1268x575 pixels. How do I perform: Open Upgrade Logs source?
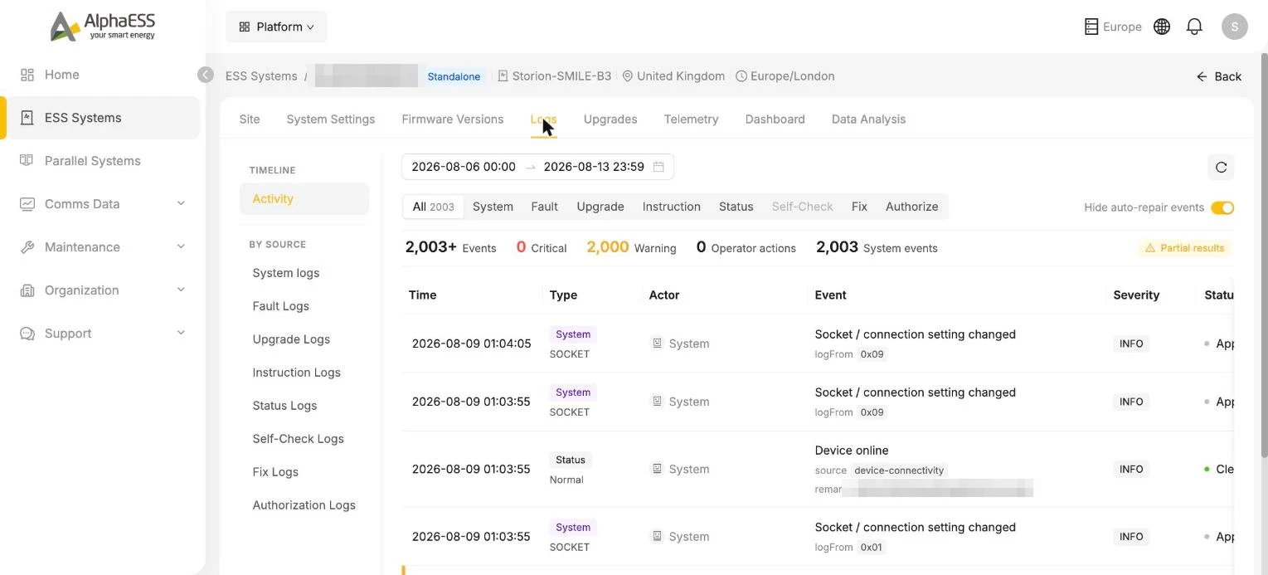click(x=291, y=339)
